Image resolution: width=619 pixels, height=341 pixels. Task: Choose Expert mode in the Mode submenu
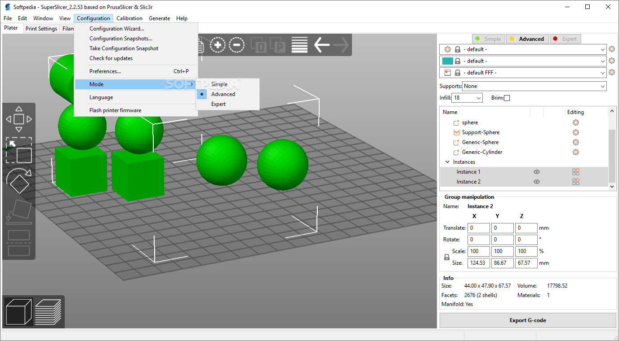(227, 104)
